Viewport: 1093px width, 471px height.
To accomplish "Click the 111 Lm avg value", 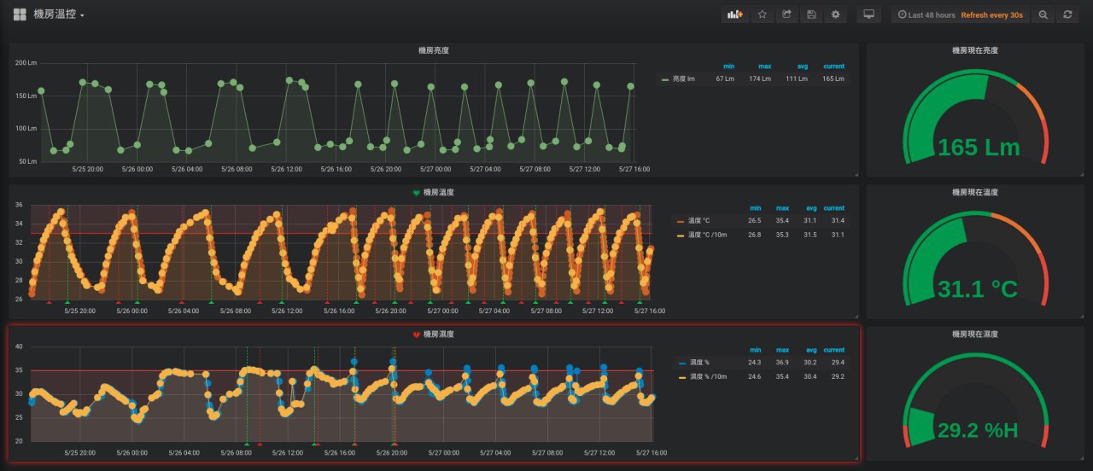I will tap(797, 78).
